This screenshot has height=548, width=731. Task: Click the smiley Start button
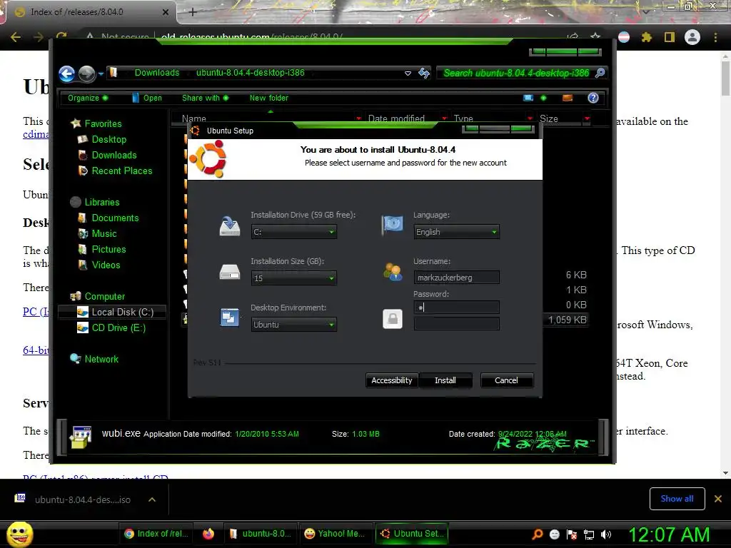coord(19,534)
